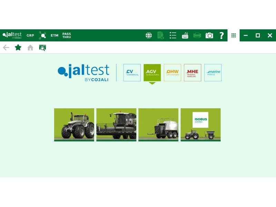Open Jaltest help with the question mark
The image size is (276, 207).
point(221,35)
